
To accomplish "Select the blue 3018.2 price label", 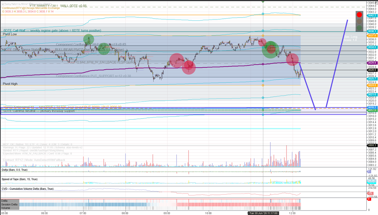I will click(x=372, y=107).
